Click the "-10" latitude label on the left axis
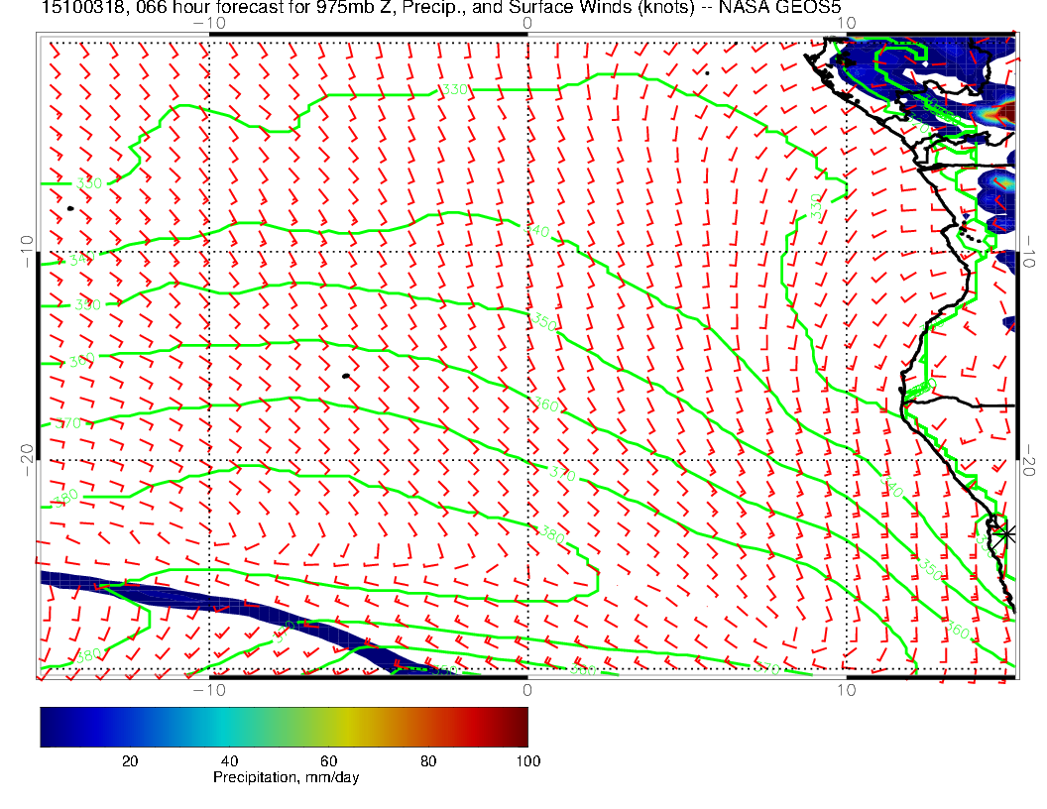1047x809 pixels. 27,250
